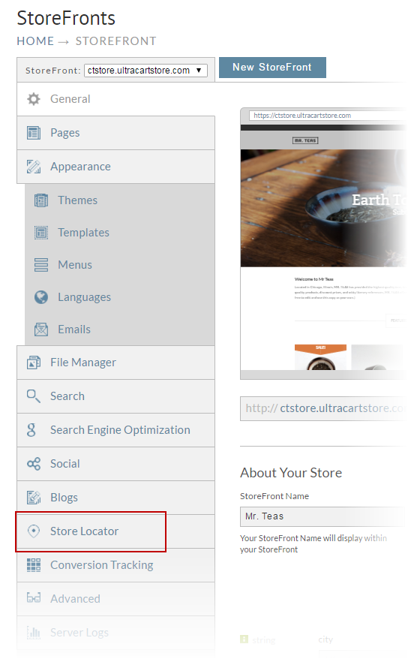
Task: Click the storefront preview thumbnail
Action: pyautogui.click(x=323, y=244)
